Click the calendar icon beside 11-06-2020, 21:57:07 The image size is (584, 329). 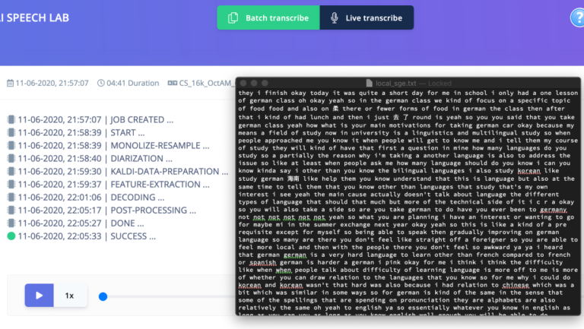tap(10, 83)
